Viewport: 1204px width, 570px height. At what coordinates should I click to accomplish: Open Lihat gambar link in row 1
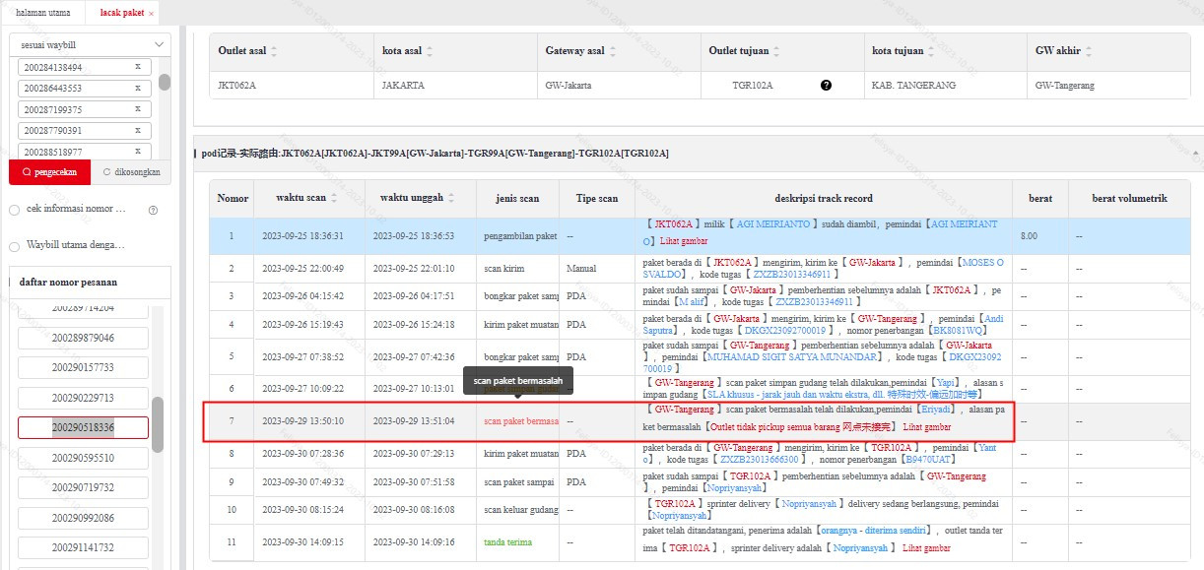(682, 241)
